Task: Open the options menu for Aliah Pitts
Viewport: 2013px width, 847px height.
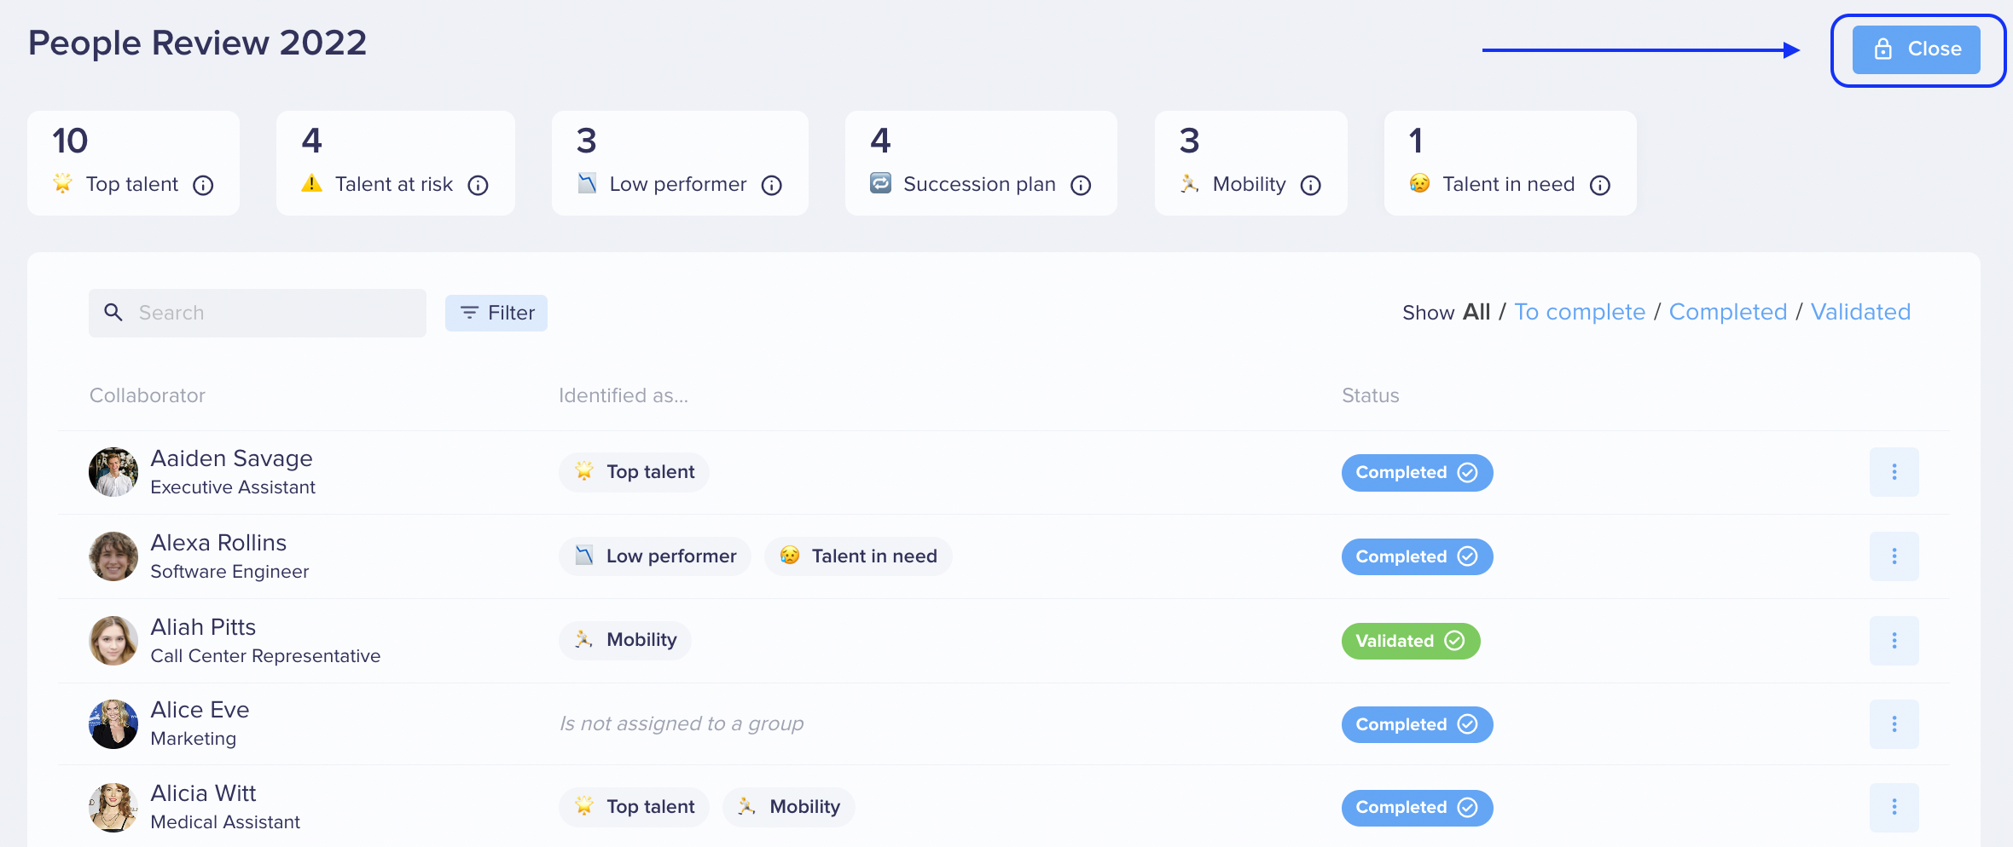Action: [x=1894, y=641]
